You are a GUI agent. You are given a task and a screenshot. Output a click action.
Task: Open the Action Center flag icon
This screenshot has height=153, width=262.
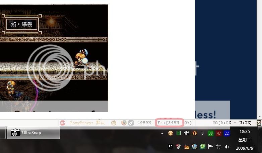[x=210, y=147]
